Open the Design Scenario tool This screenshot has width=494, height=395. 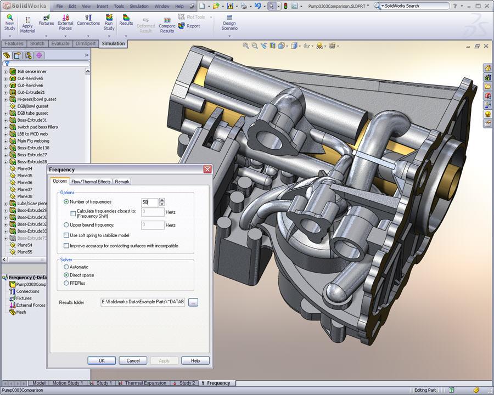pyautogui.click(x=229, y=22)
